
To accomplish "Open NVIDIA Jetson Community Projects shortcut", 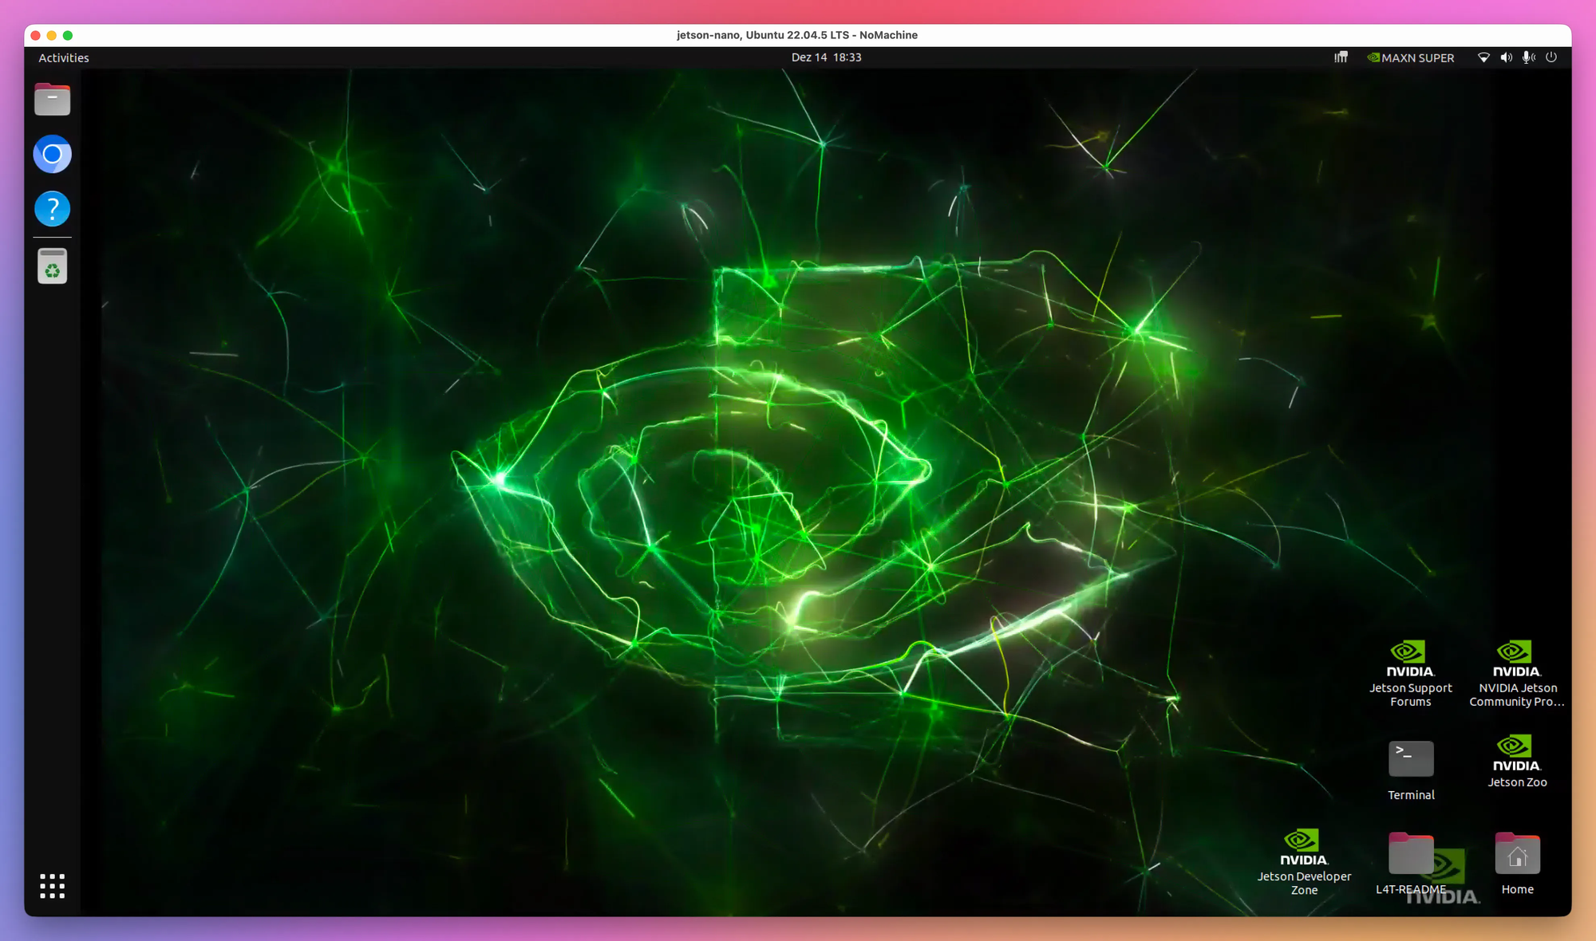I will pyautogui.click(x=1516, y=660).
